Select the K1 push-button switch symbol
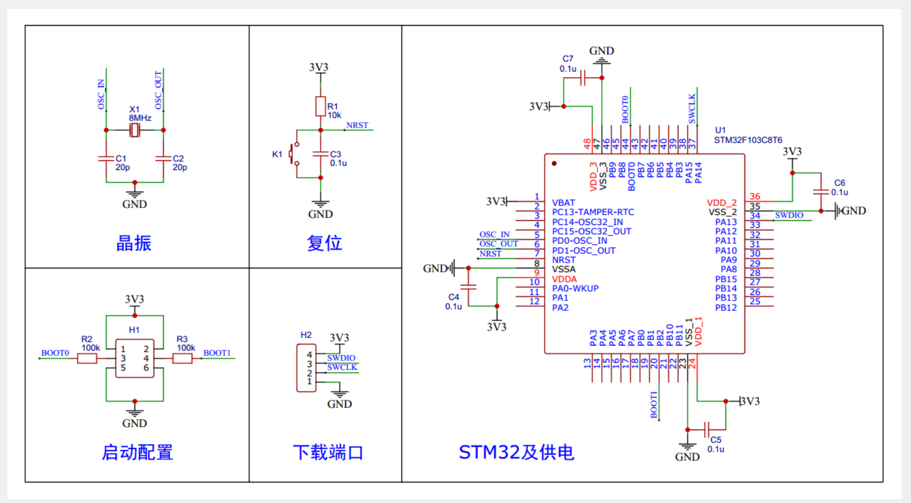 (x=294, y=154)
